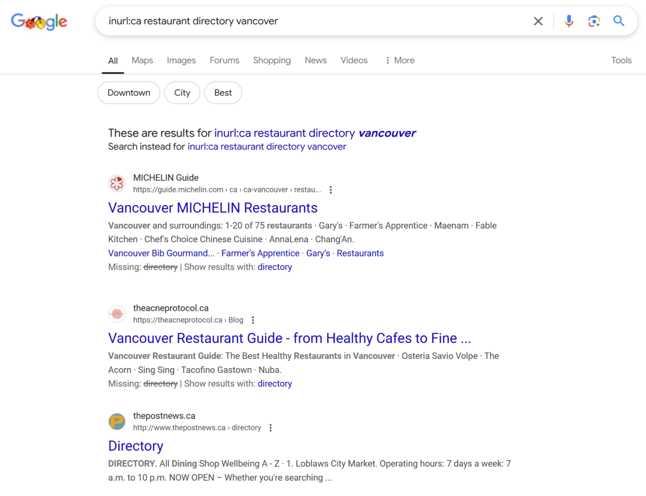Open MICHELIN Guide result three-dot menu
The image size is (646, 496).
(x=331, y=190)
